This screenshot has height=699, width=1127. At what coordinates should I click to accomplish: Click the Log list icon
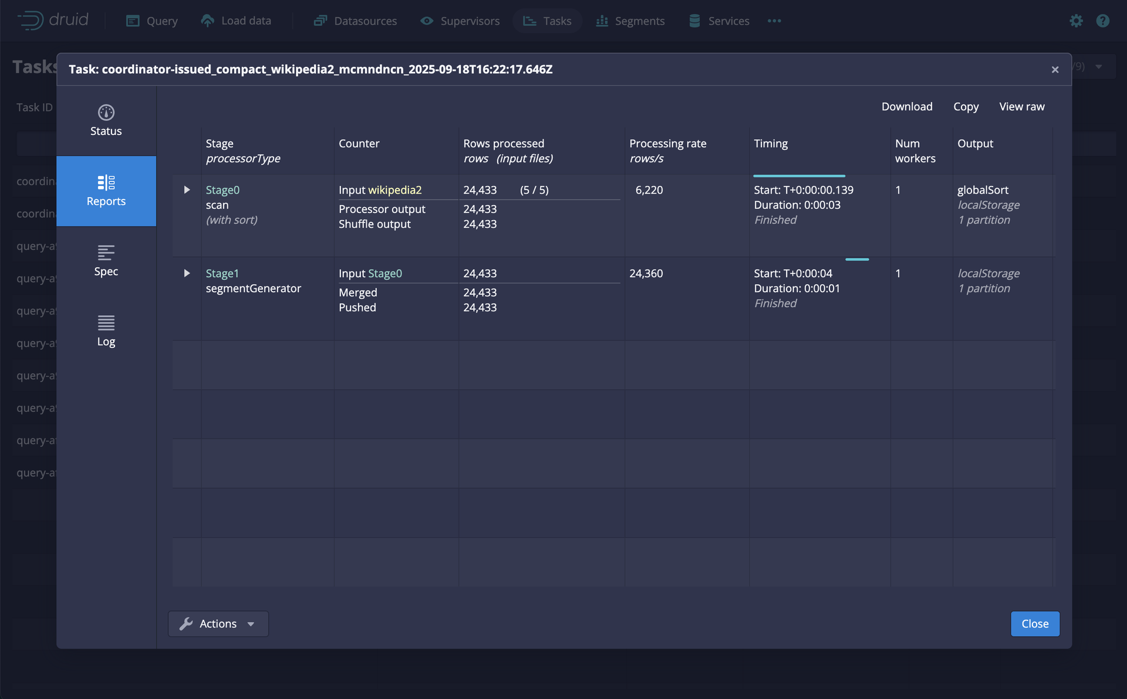(x=106, y=323)
